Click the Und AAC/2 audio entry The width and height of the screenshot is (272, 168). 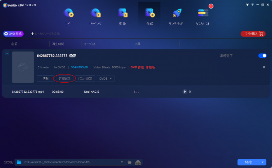click(92, 92)
